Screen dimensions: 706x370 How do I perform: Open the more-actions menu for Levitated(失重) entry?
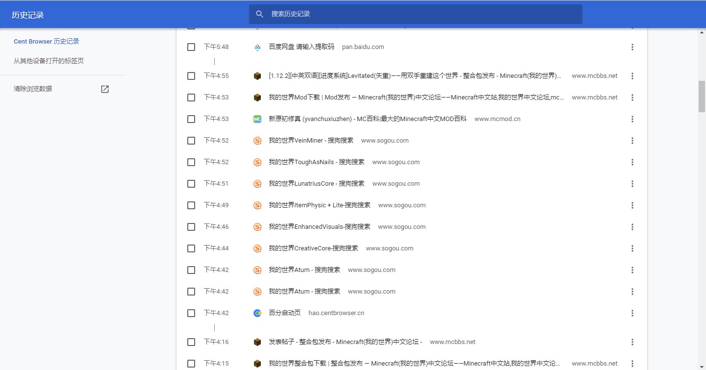pos(632,76)
